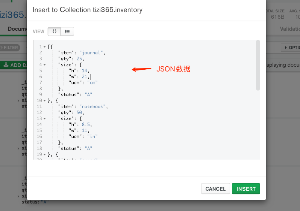Open the Validation tab
The image size is (300, 211).
[x=289, y=29]
